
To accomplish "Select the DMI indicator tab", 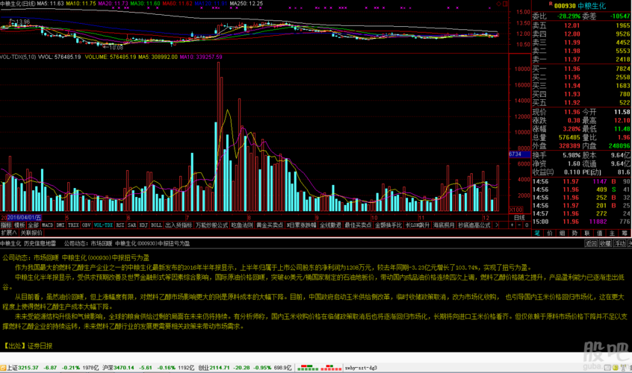I will pos(61,225).
